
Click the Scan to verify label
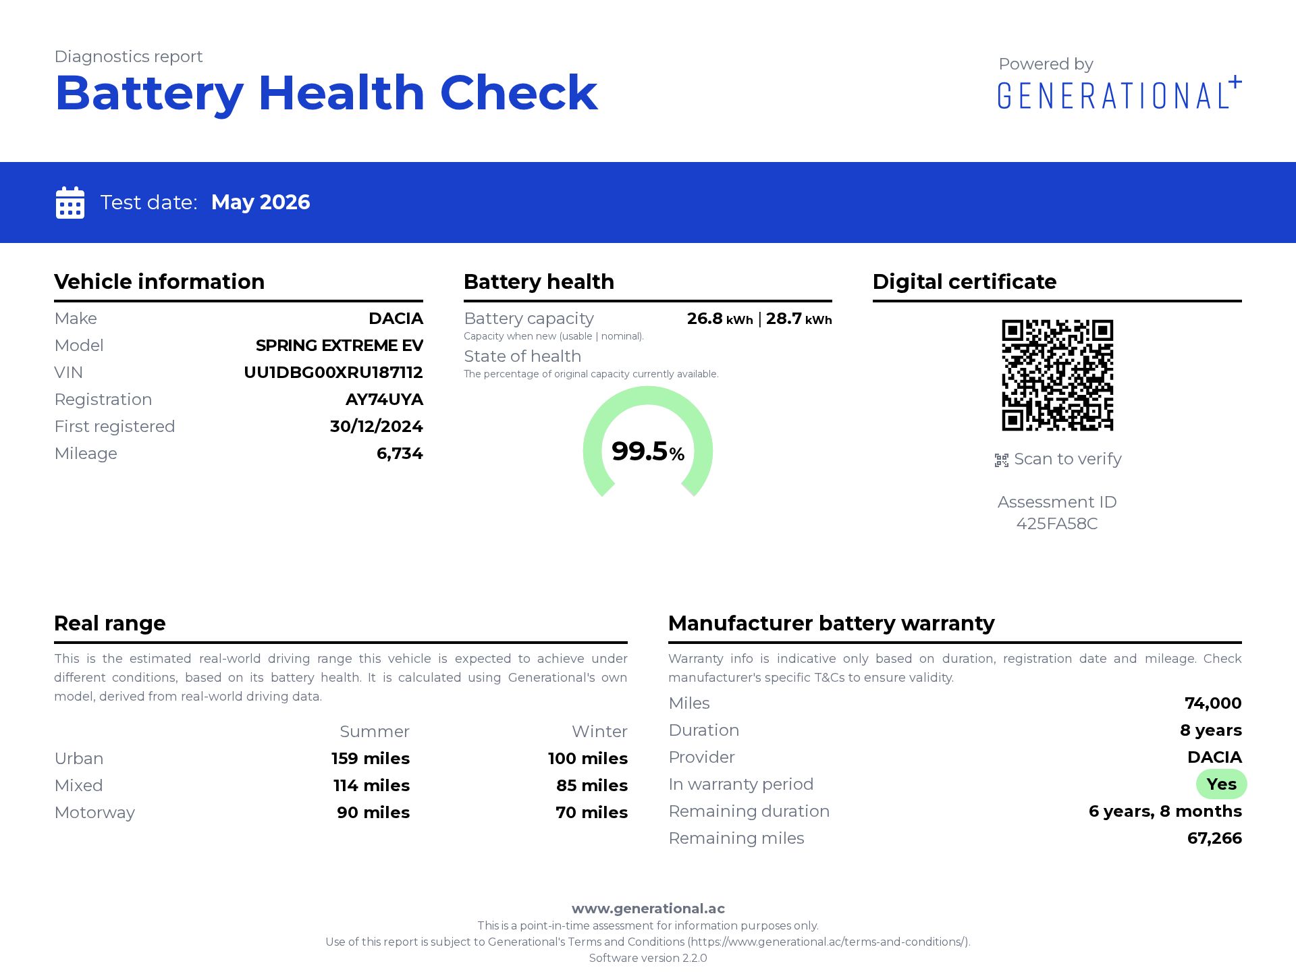pyautogui.click(x=1068, y=459)
